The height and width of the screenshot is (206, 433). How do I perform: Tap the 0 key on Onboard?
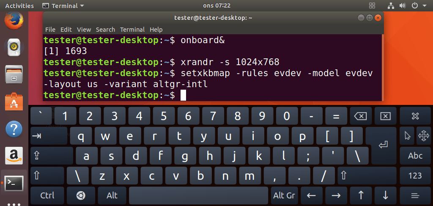(x=287, y=116)
